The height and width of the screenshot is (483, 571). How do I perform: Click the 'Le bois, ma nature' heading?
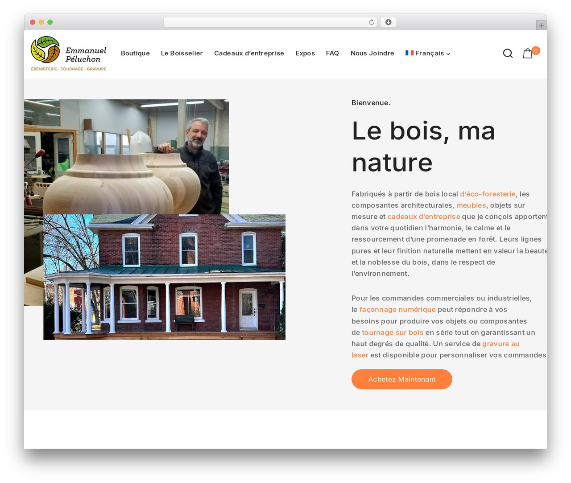click(423, 147)
